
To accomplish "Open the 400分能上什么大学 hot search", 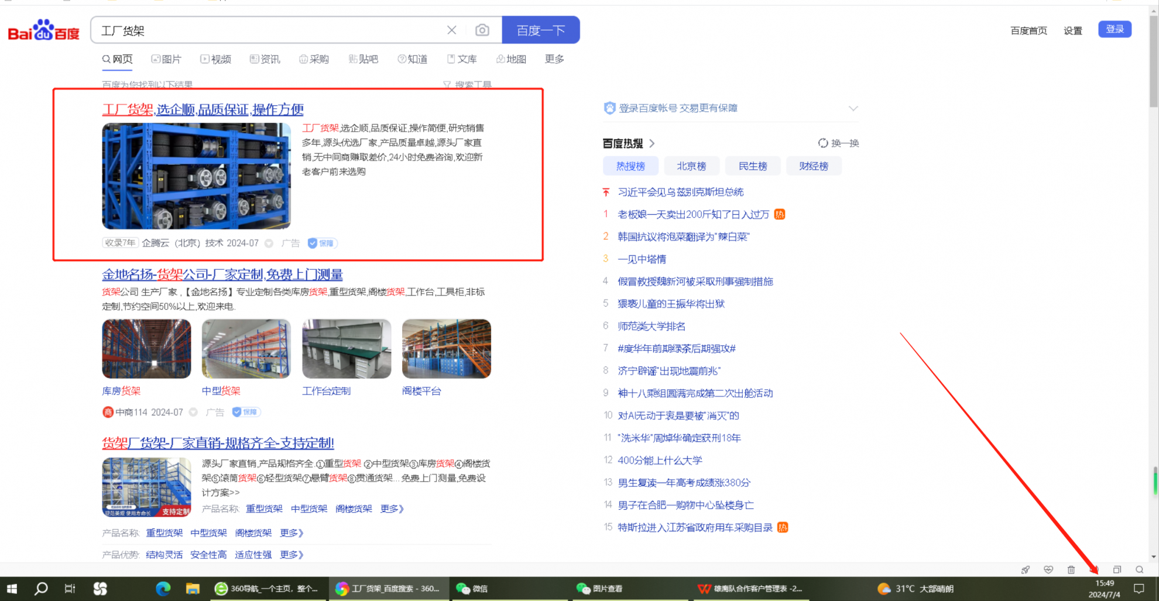I will pyautogui.click(x=660, y=461).
